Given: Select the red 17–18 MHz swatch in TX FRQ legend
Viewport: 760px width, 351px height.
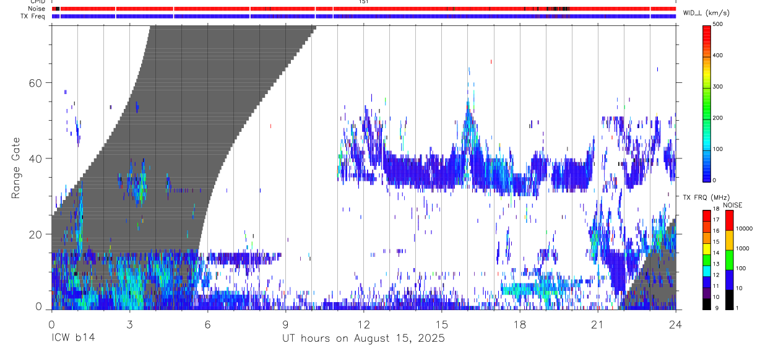Looking at the screenshot, I should [x=707, y=214].
